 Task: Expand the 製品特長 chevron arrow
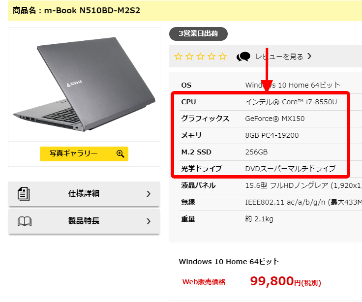pos(149,221)
